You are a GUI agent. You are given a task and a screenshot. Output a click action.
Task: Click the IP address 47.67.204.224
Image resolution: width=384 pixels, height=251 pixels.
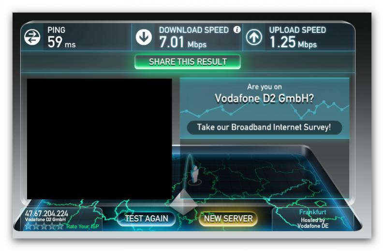click(x=46, y=213)
